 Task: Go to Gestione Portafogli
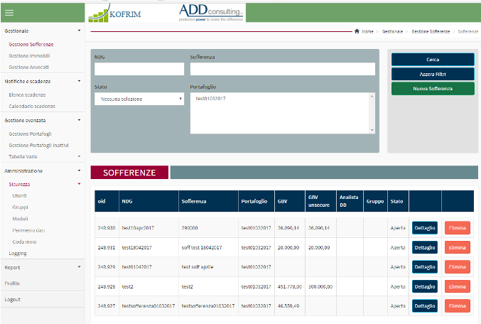(31, 134)
